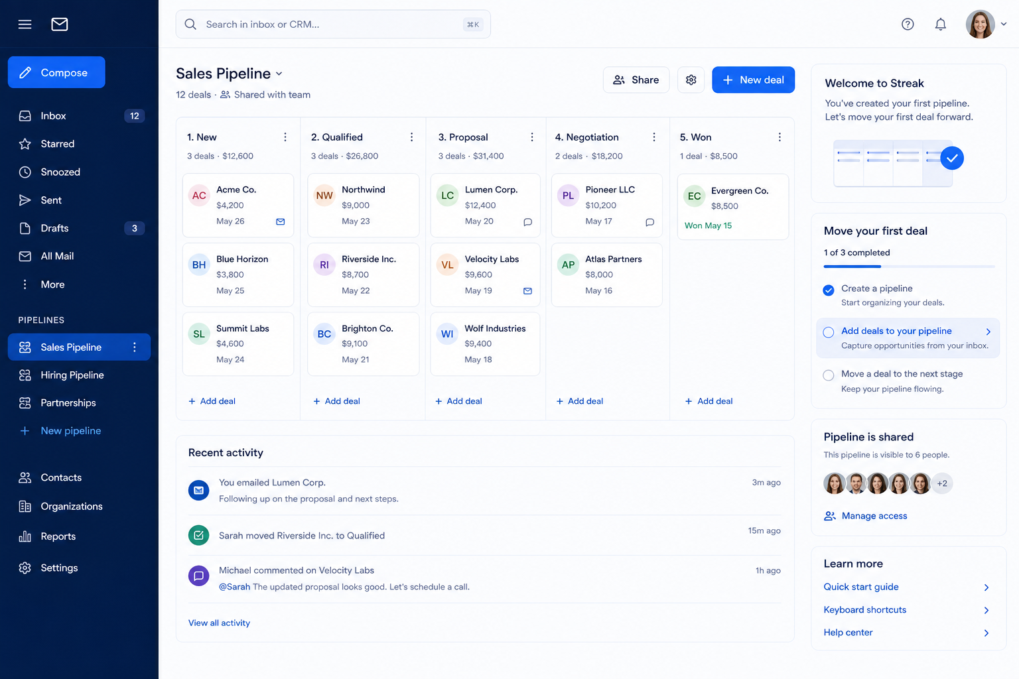Click the Share button
This screenshot has width=1019, height=679.
coord(636,80)
